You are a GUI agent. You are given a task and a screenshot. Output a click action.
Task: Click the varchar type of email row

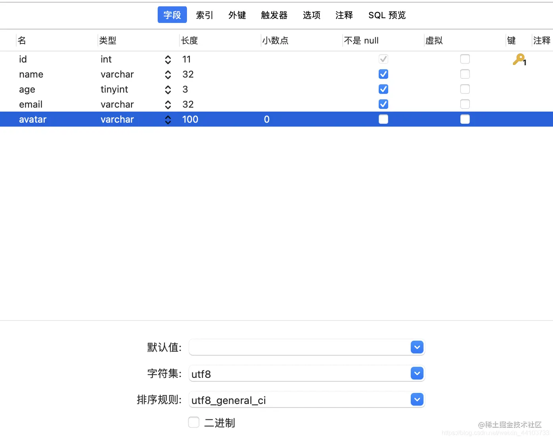(117, 104)
